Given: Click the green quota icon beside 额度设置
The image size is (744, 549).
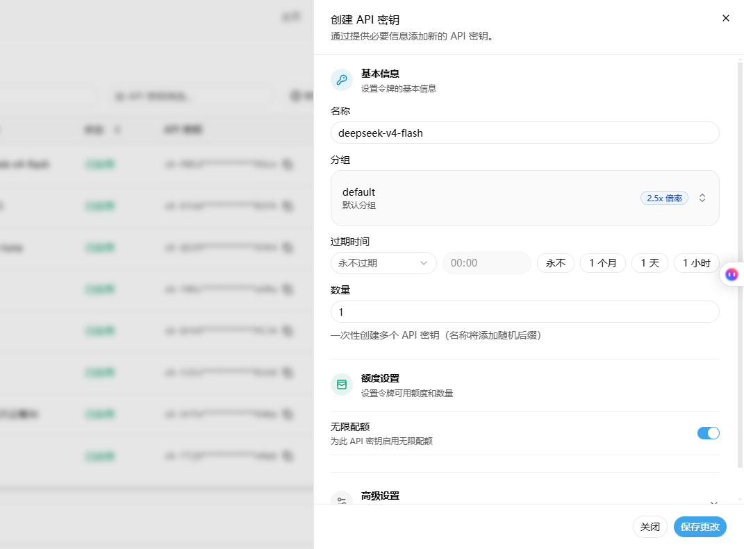Looking at the screenshot, I should [x=342, y=385].
